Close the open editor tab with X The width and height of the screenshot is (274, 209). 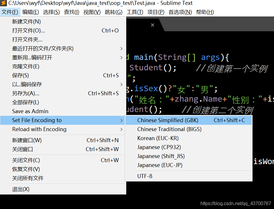(x=153, y=25)
